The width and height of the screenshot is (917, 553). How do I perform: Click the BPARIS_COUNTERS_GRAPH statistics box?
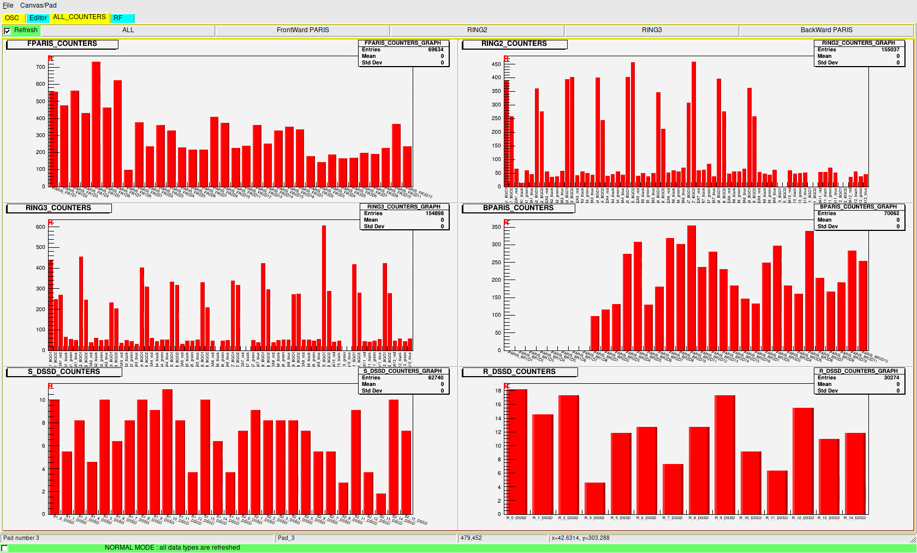858,217
